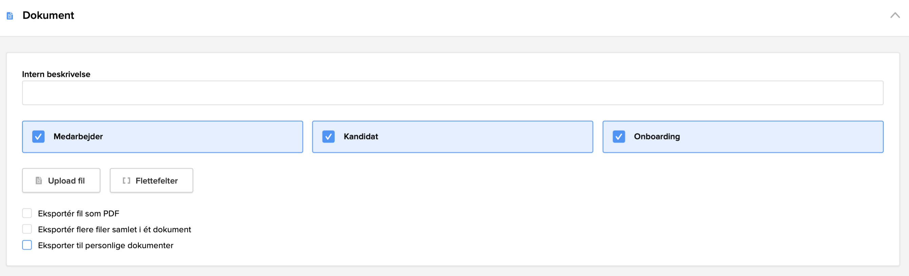909x276 pixels.
Task: Select the Kandidat card
Action: click(452, 137)
